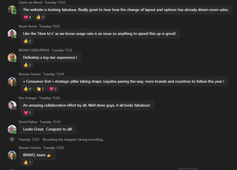Toggle the clapping hands reaction on Romain's message
Screen dimensions: 237x170
[40, 89]
